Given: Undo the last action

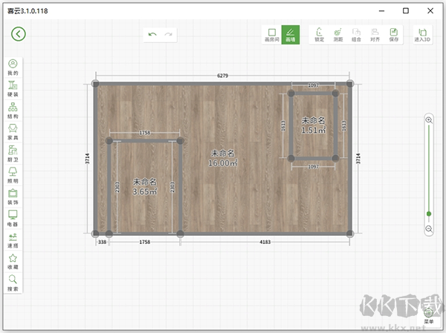Looking at the screenshot, I should coord(152,34).
